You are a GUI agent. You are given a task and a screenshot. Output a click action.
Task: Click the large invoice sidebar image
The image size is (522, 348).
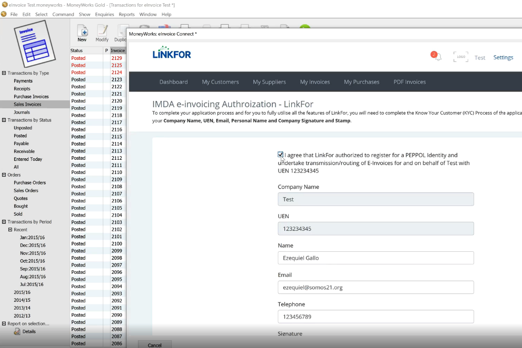(x=34, y=43)
